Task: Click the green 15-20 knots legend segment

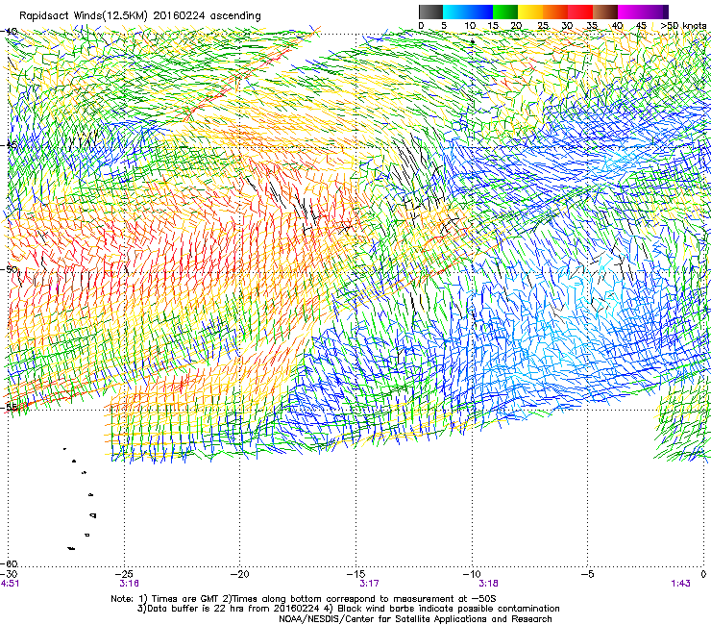Action: pyautogui.click(x=505, y=12)
